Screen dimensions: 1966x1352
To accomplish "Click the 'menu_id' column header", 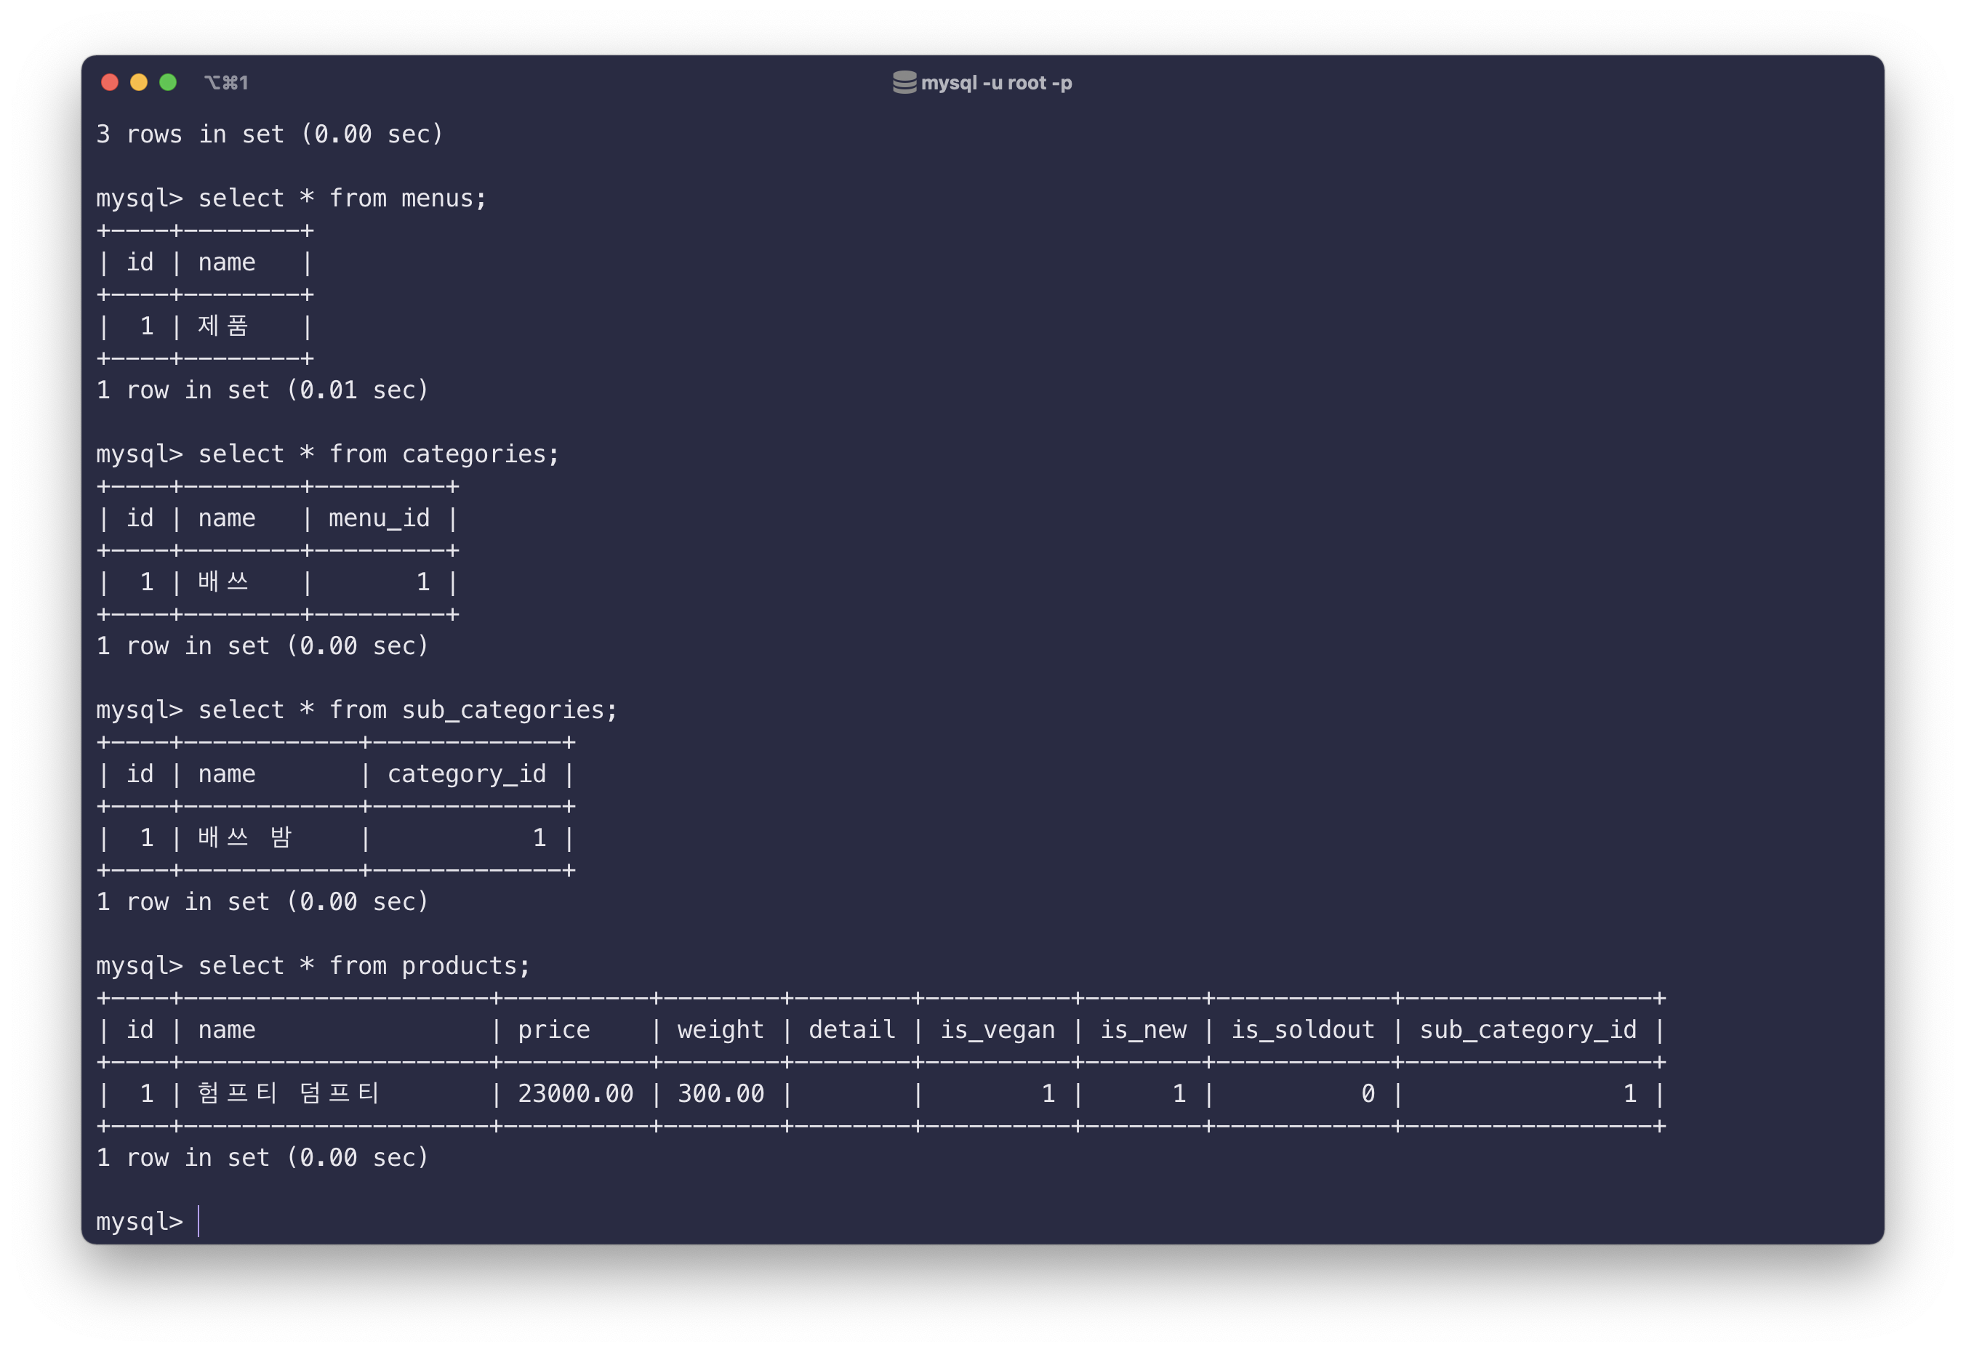I will tap(379, 518).
